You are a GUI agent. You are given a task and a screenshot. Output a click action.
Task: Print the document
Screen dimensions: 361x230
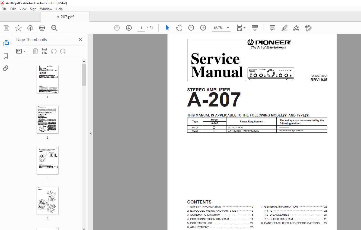coord(42,28)
